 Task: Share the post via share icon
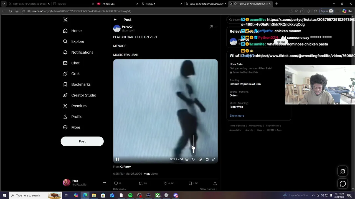coord(215,183)
